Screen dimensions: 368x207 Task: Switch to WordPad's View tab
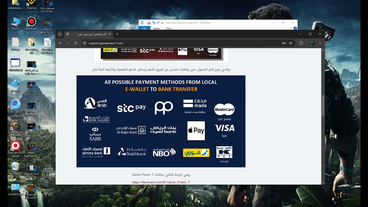(x=168, y=28)
